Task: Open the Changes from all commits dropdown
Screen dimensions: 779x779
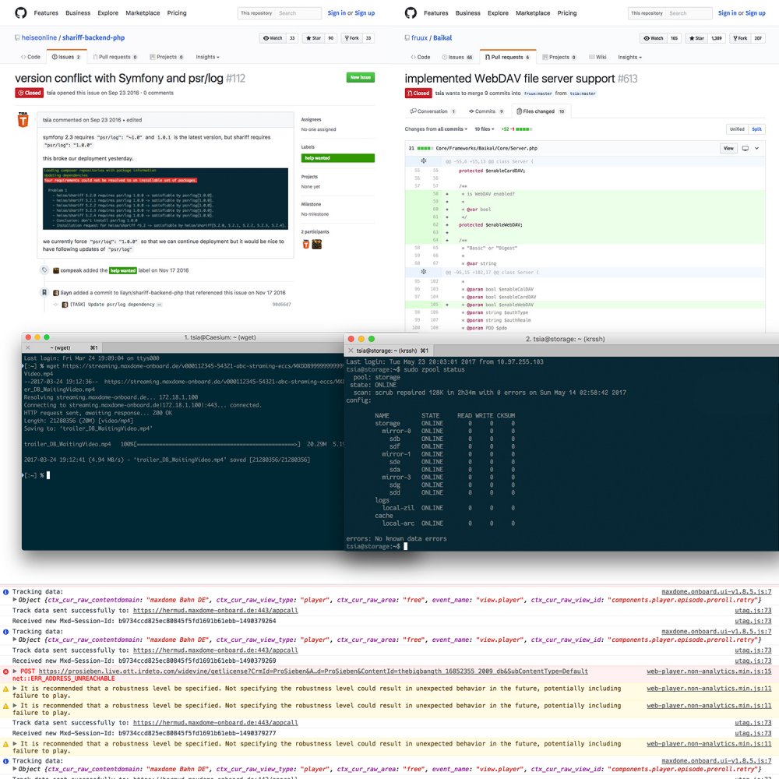Action: (435, 129)
